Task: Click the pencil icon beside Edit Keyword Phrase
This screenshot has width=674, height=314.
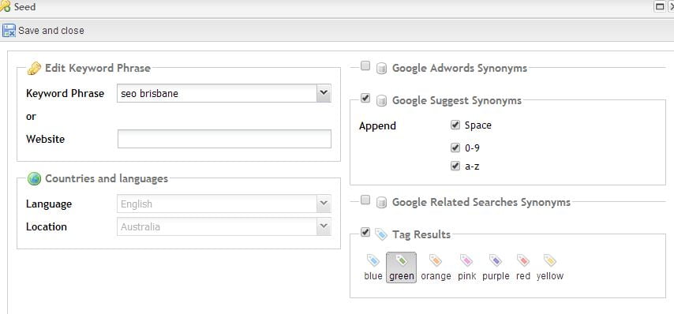Action: (x=34, y=69)
